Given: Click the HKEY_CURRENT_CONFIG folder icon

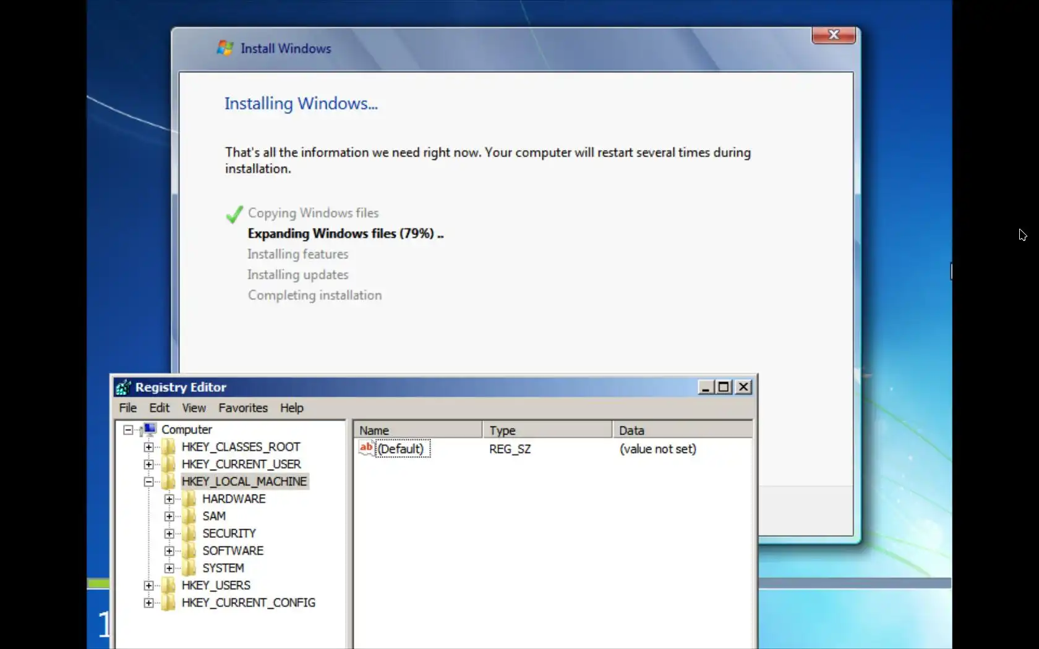Looking at the screenshot, I should point(168,602).
